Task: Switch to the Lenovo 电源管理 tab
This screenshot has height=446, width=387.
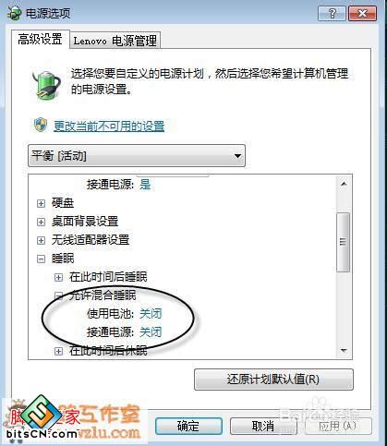Action: click(x=115, y=41)
